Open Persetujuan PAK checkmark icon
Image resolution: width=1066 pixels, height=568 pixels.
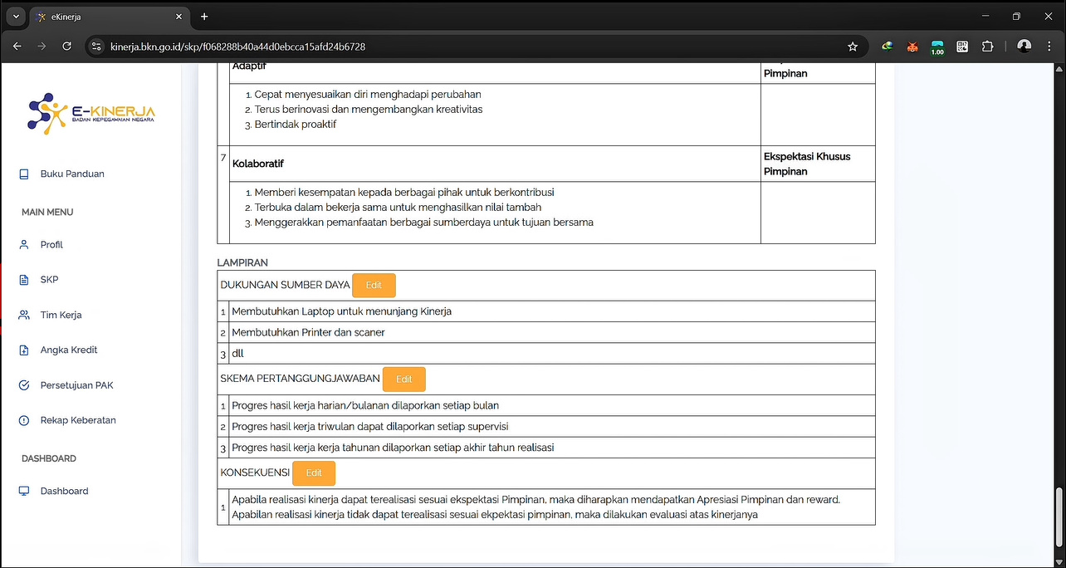click(24, 385)
